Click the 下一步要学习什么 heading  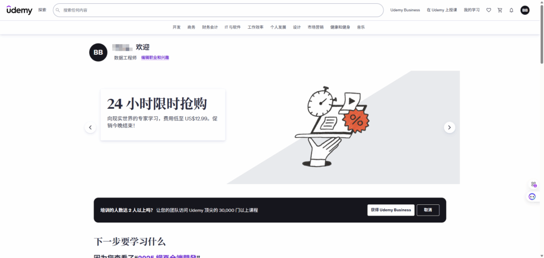tap(130, 242)
